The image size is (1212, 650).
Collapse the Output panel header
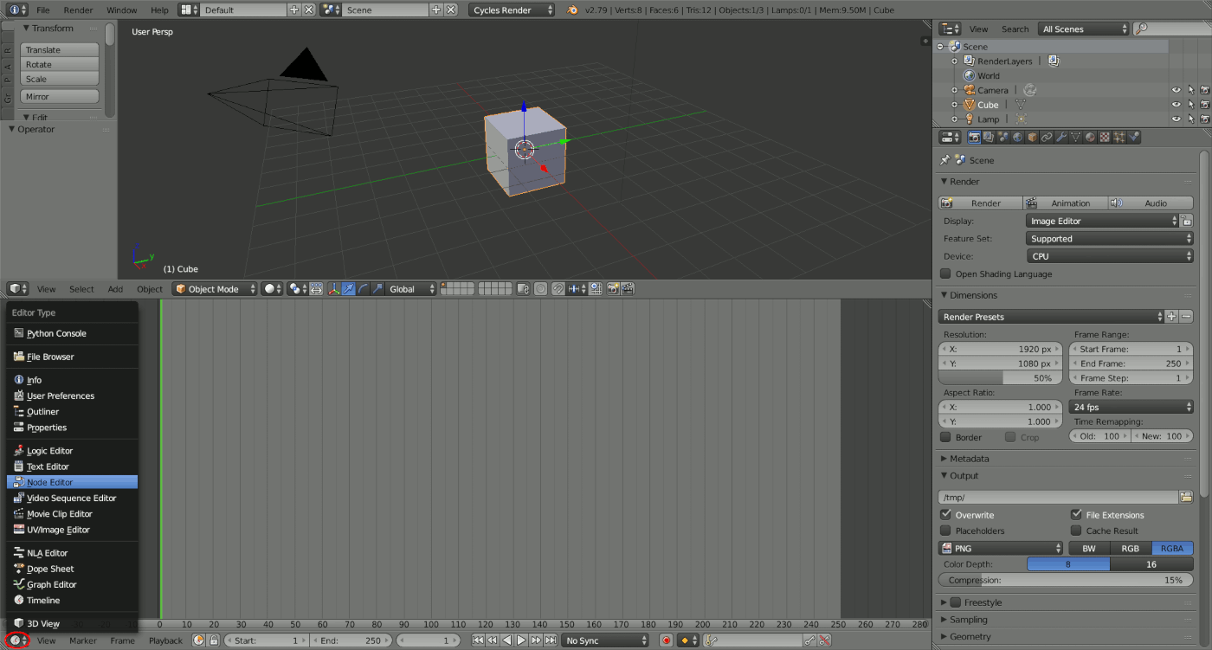pyautogui.click(x=961, y=475)
